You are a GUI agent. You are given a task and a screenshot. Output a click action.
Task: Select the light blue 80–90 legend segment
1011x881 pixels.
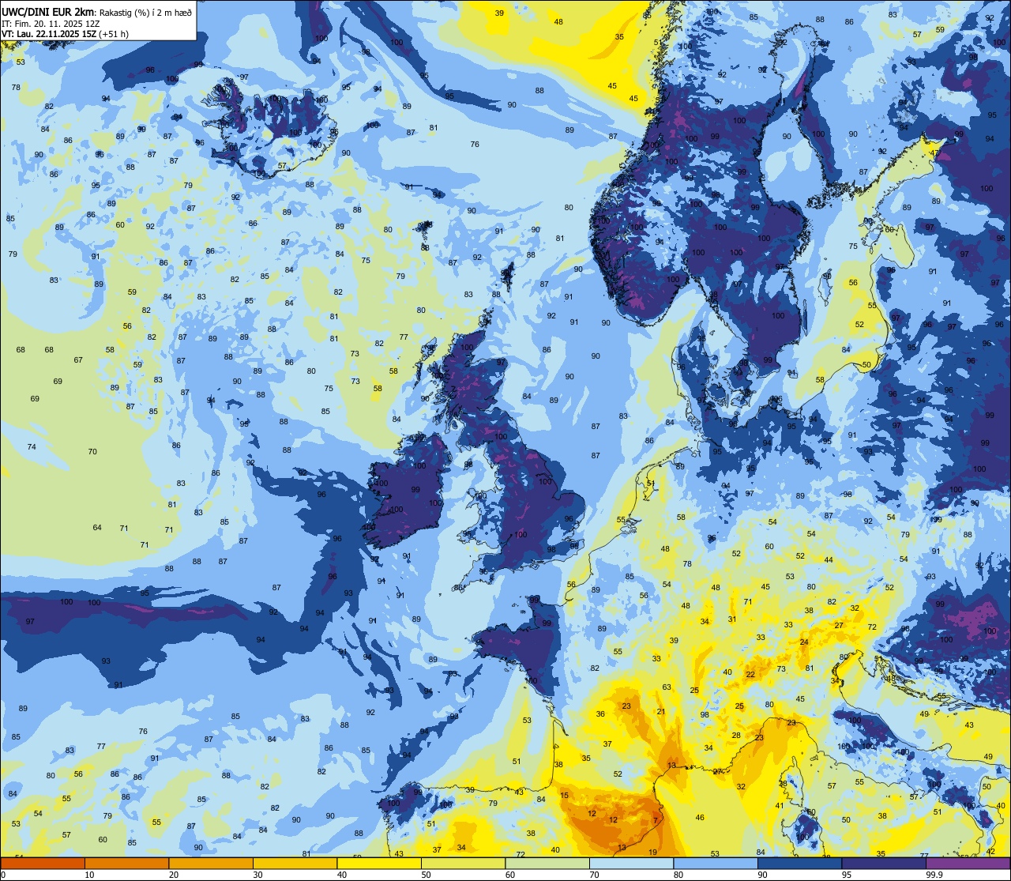tap(716, 863)
